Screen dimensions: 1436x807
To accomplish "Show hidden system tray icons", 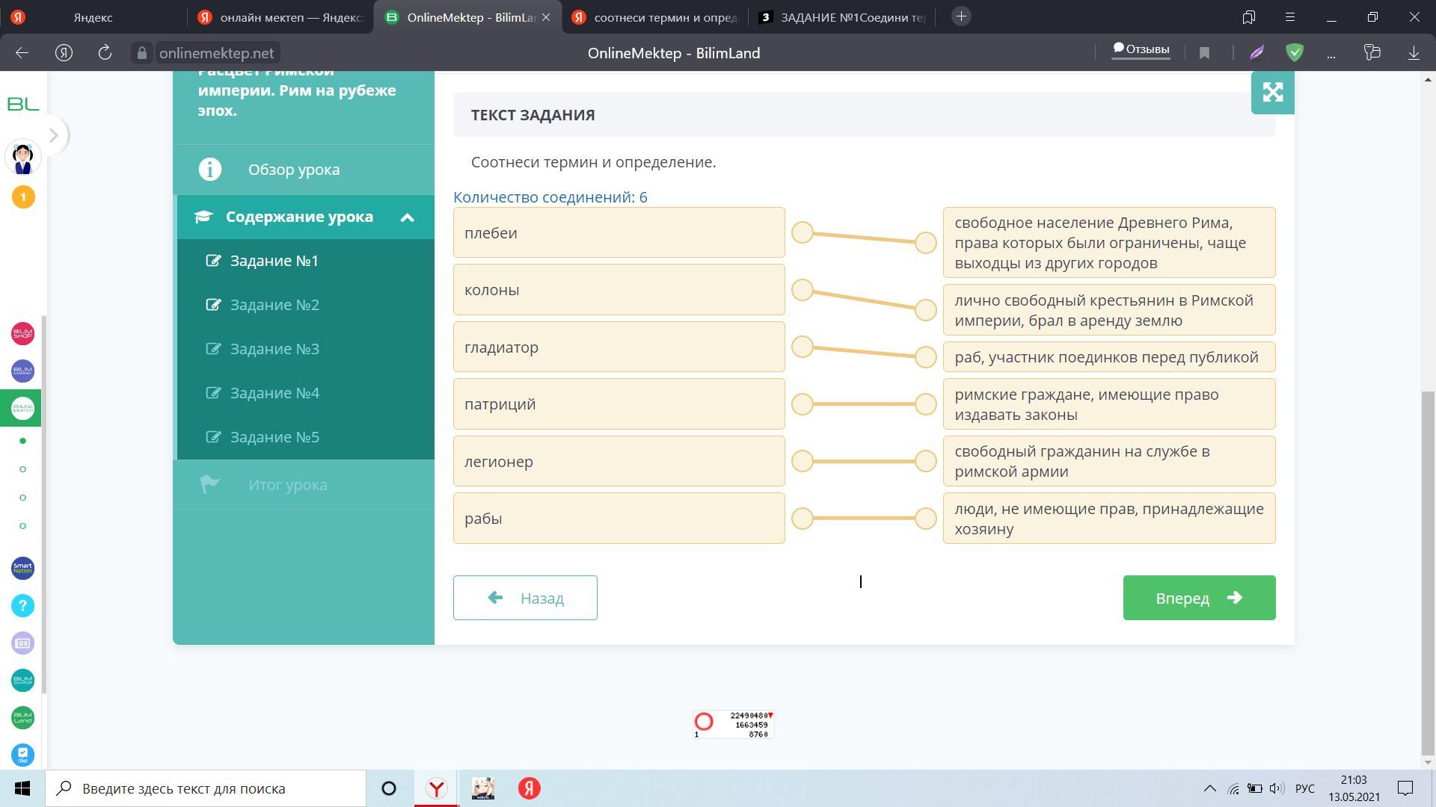I will (x=1209, y=788).
